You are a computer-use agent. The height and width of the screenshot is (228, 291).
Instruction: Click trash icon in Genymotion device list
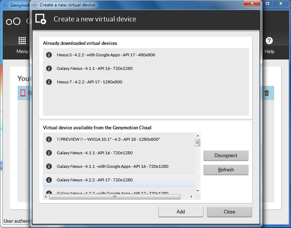(267, 93)
